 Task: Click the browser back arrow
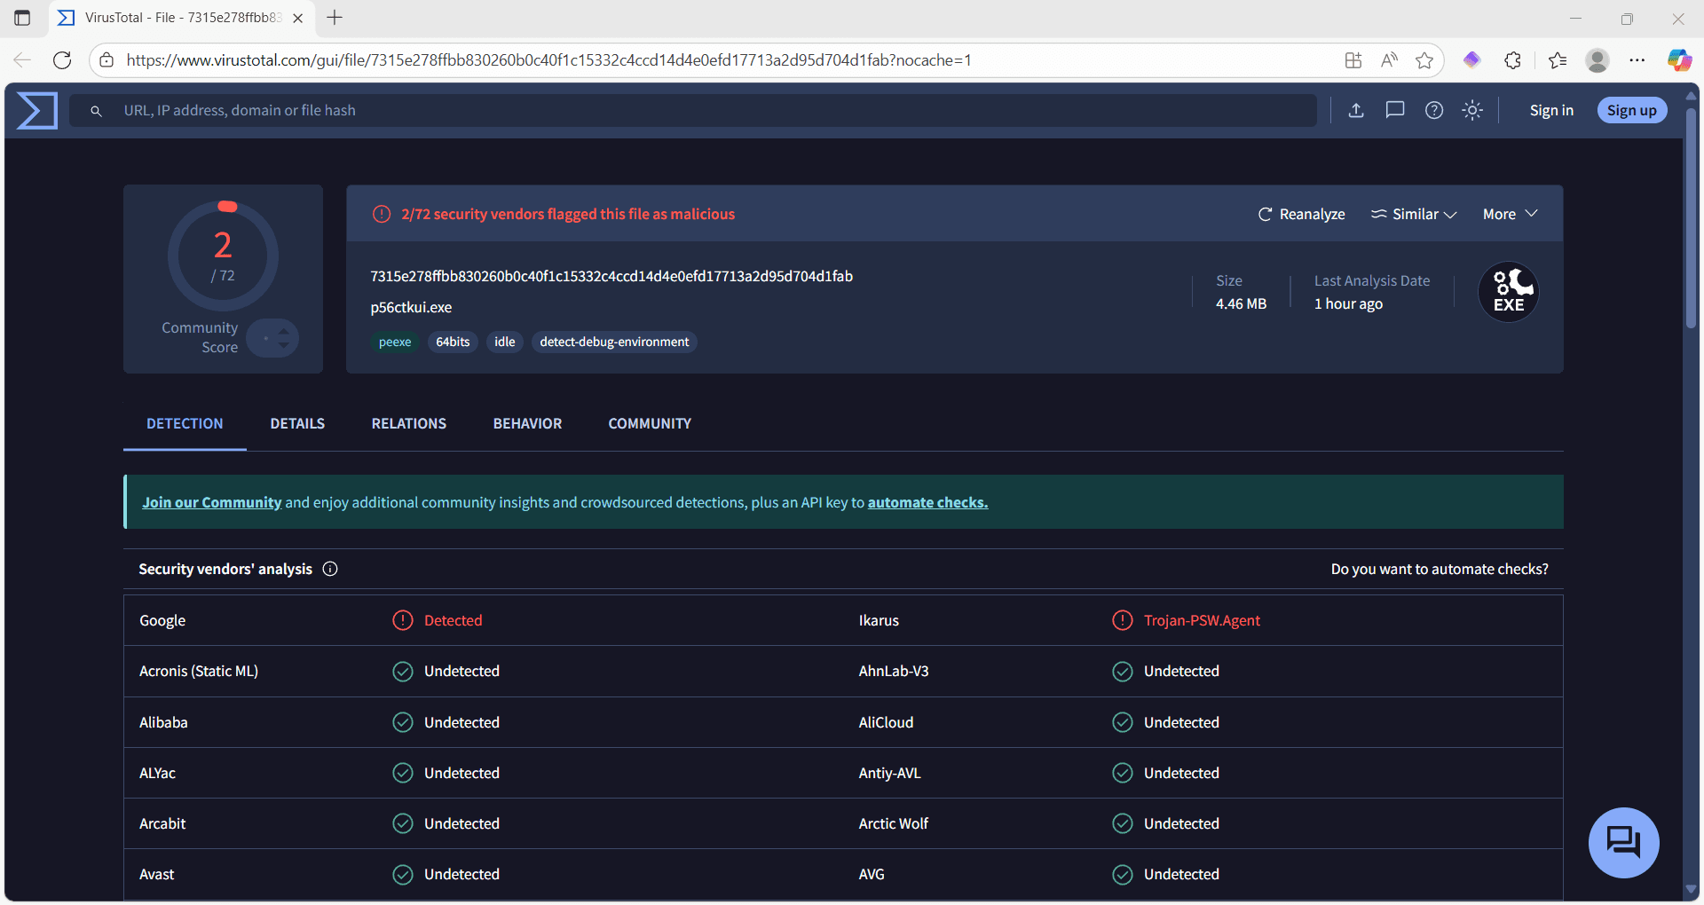pos(22,60)
